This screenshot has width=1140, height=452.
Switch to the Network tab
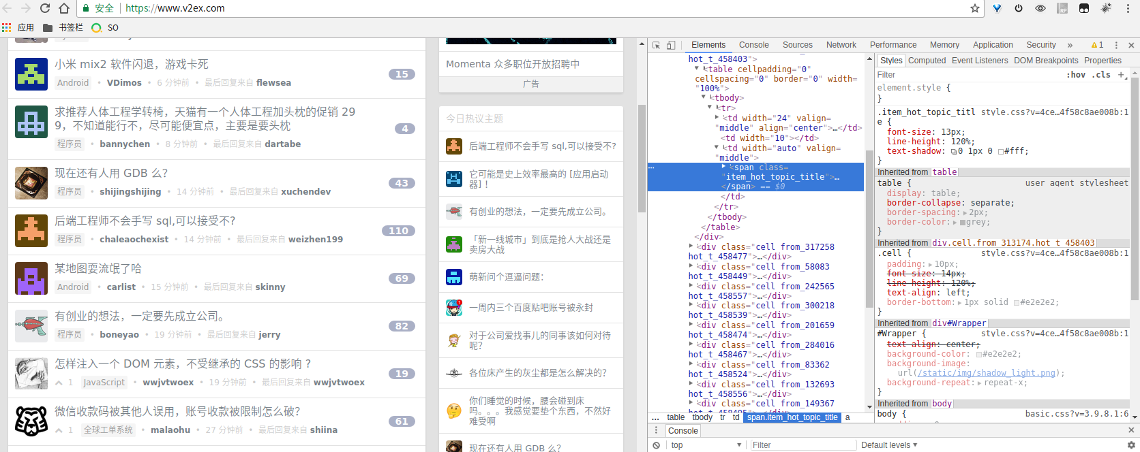[x=841, y=45]
